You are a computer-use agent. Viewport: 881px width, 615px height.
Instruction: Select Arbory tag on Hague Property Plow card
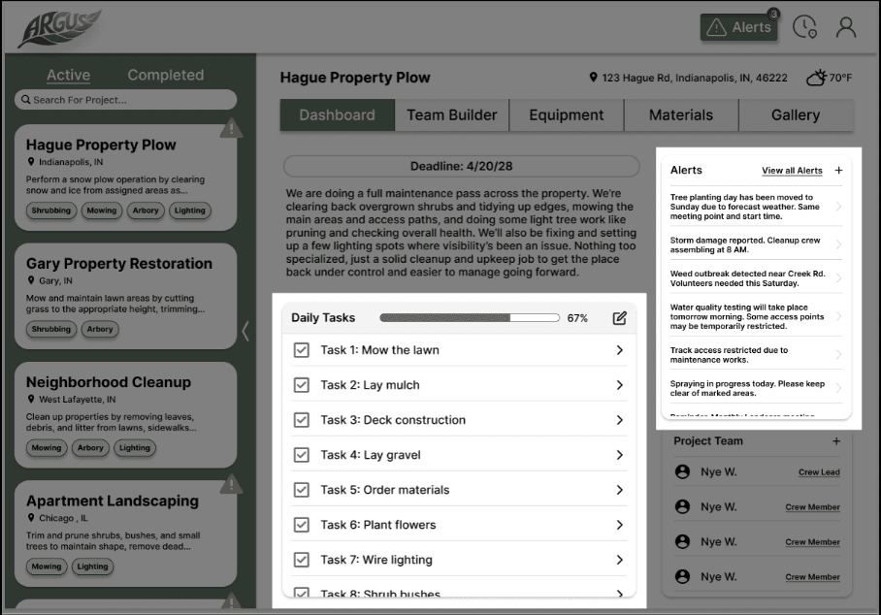[x=146, y=210]
